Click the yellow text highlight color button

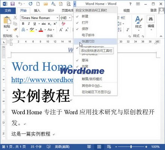32,30
